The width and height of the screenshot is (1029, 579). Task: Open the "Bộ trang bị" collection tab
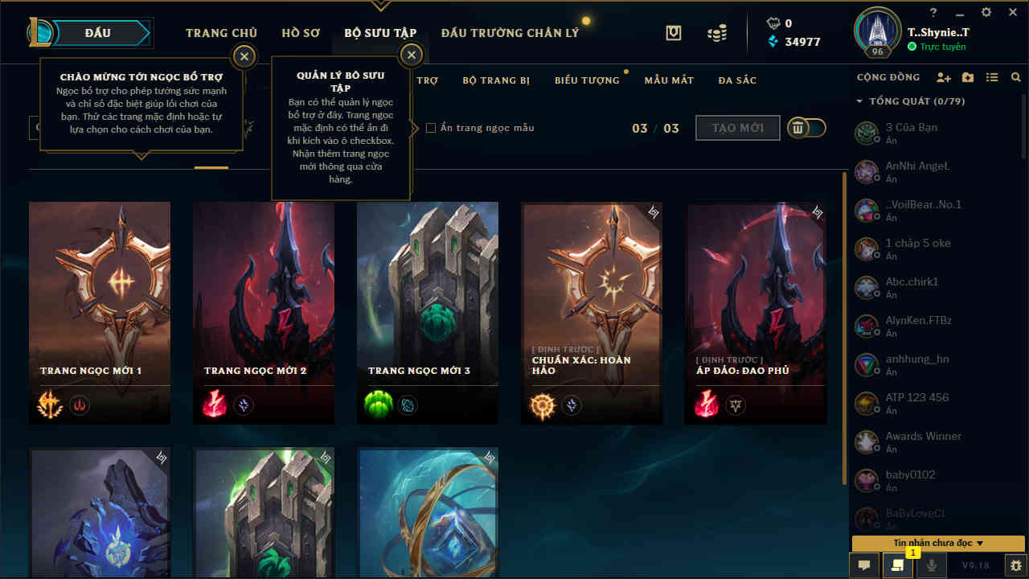click(495, 80)
